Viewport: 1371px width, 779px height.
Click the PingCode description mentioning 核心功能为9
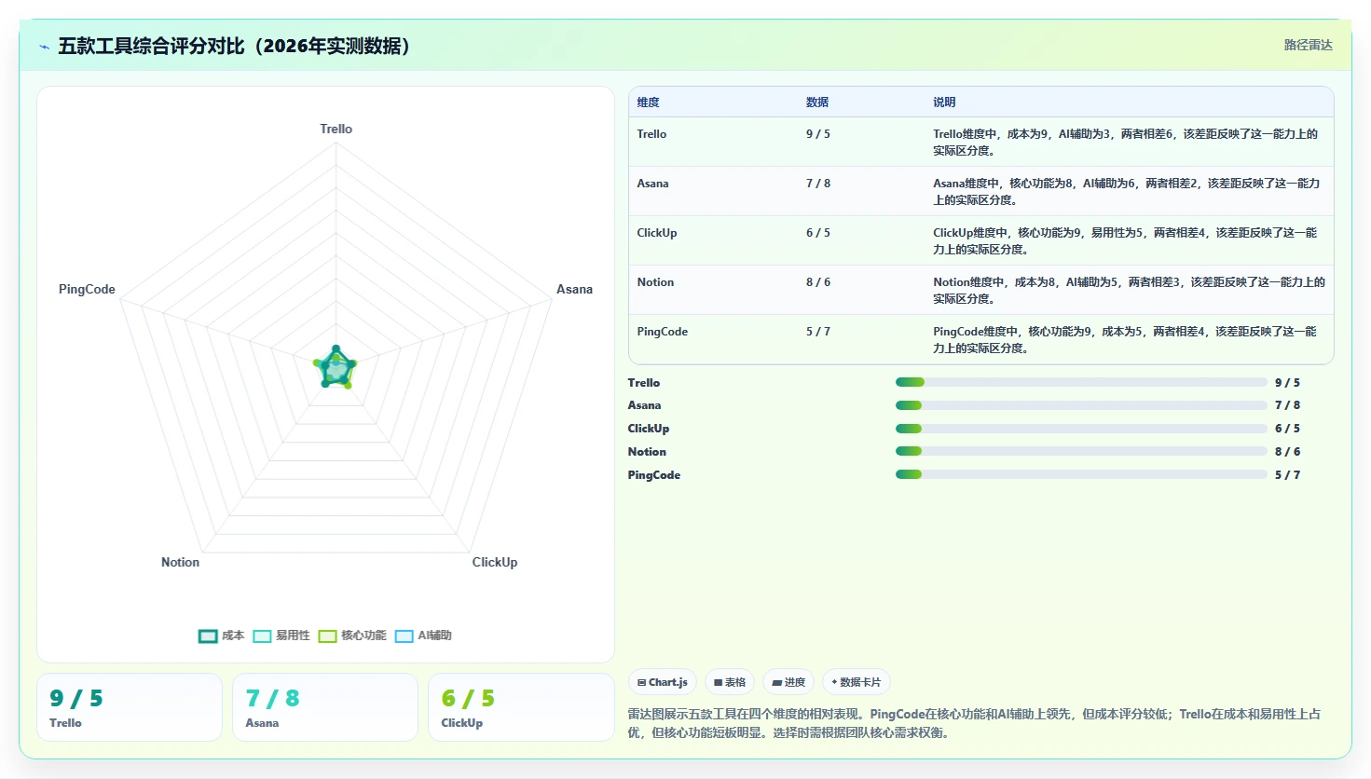click(1126, 340)
